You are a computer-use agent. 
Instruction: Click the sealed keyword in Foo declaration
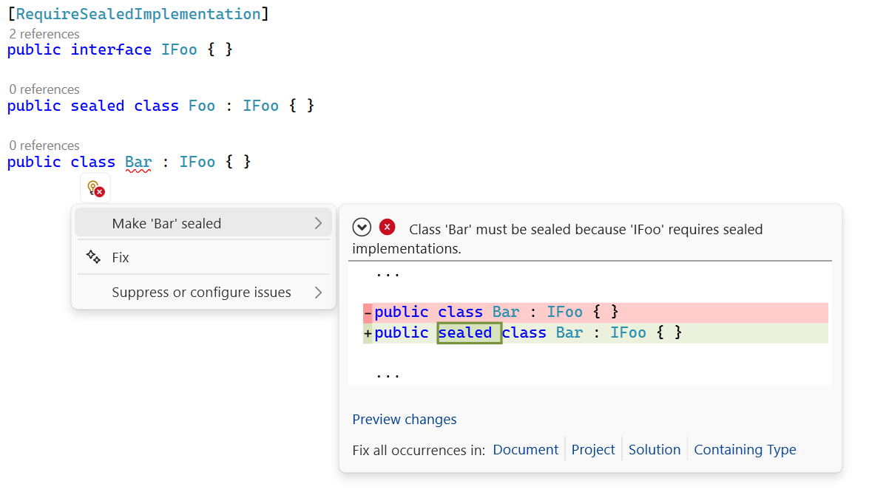pyautogui.click(x=98, y=106)
